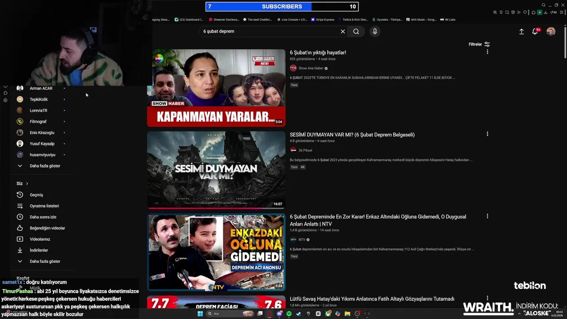Click the search magnifier button
The image size is (567, 319).
tap(356, 31)
